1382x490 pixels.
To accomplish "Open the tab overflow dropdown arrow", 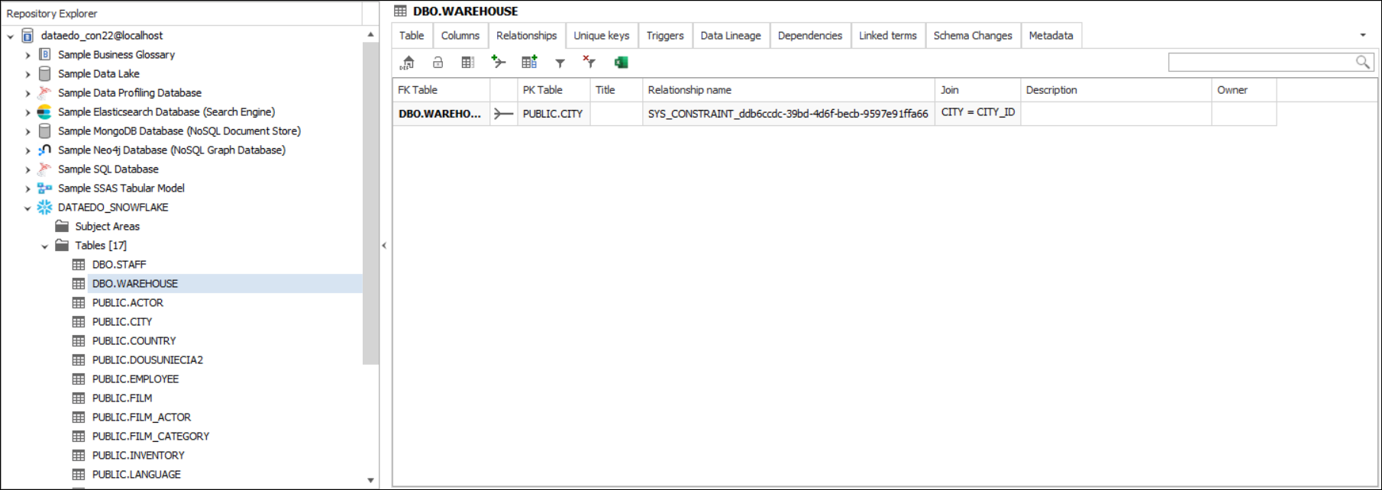I will 1363,35.
